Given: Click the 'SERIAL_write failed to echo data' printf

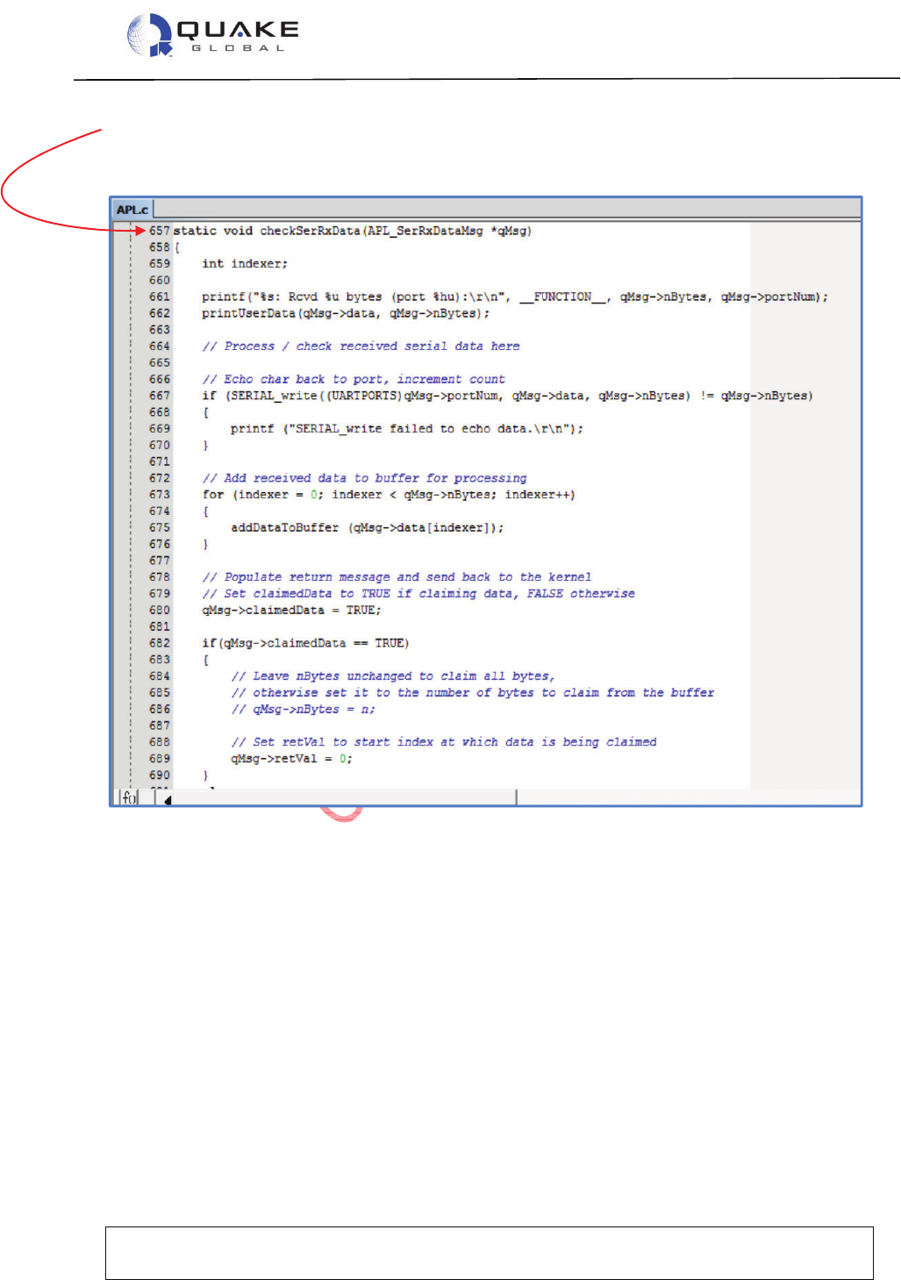Looking at the screenshot, I should [x=407, y=429].
